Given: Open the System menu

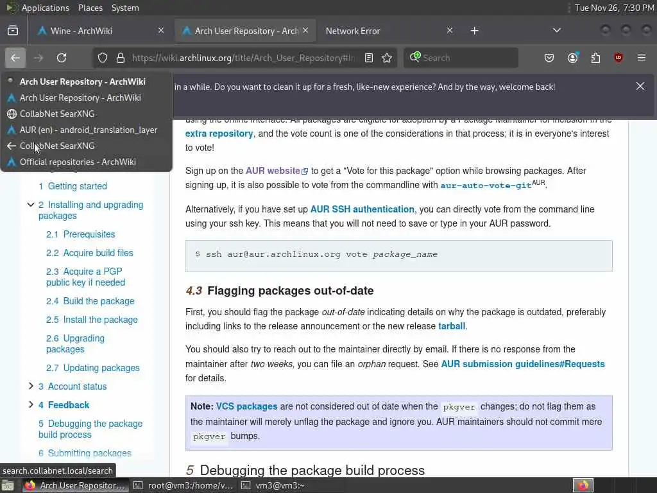Looking at the screenshot, I should coord(125,8).
